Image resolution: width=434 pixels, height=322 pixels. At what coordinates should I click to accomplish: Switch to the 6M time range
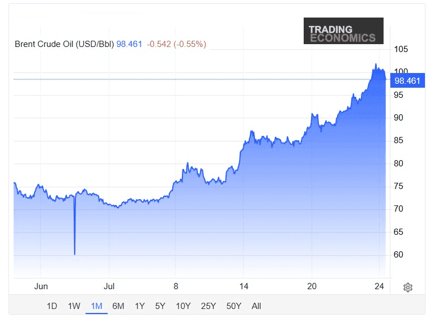click(118, 306)
